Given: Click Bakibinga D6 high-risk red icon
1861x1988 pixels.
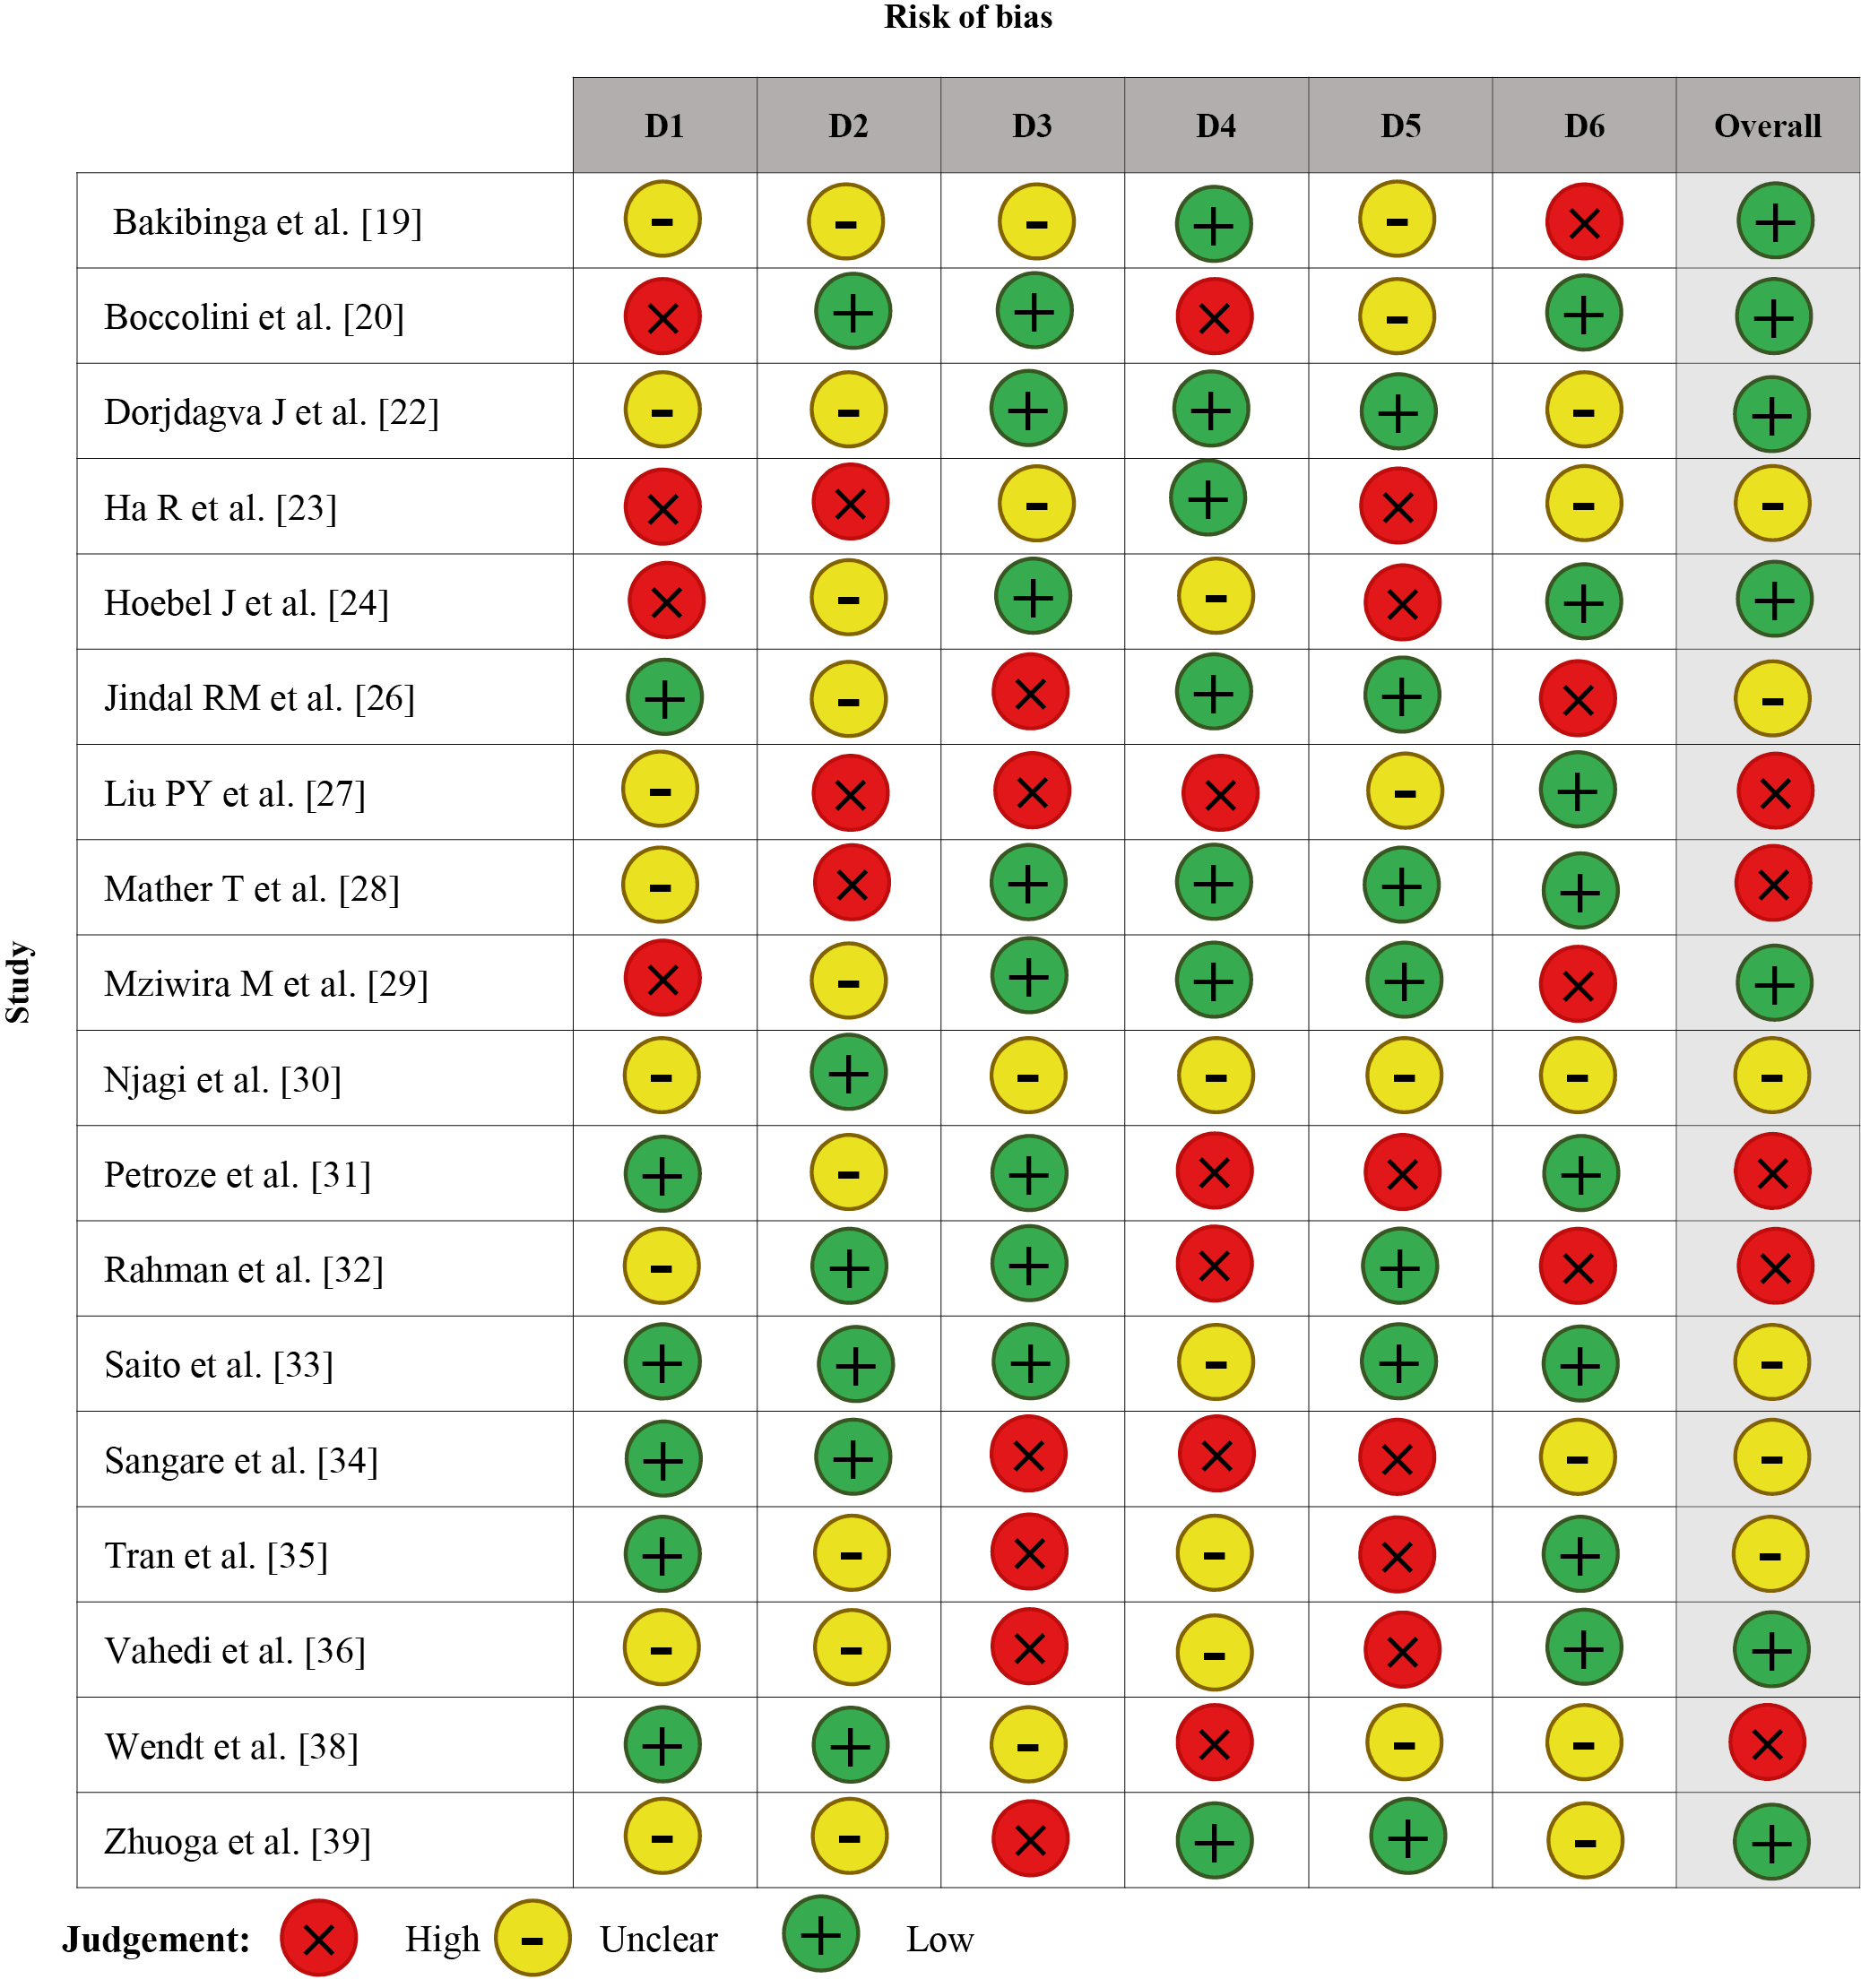Looking at the screenshot, I should pyautogui.click(x=1583, y=222).
